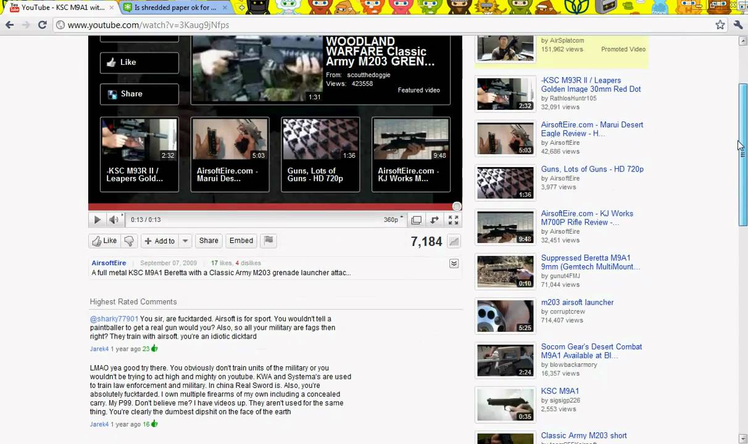748x444 pixels.
Task: Focus the URL address bar
Action: pos(383,25)
